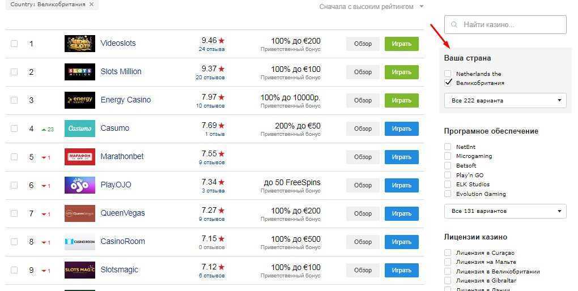This screenshot has width=578, height=291.
Task: Open the Сначала с высоким рейтингом sort menu
Action: (x=371, y=7)
